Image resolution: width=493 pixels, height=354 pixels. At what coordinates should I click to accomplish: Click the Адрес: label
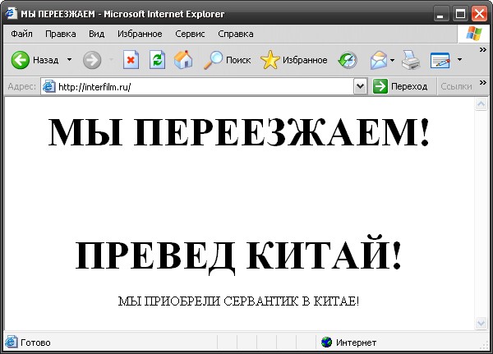coord(21,86)
